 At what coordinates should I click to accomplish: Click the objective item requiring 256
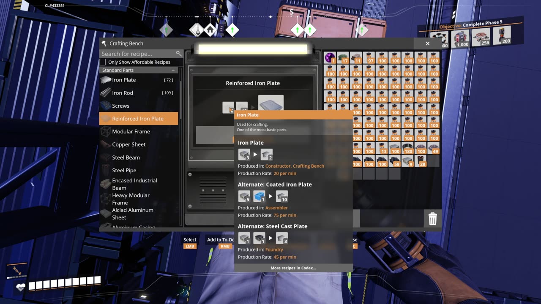481,37
